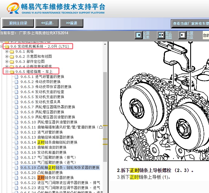Viewport: 209px width, 193px height.
Task: Click the 全屏菜单 layout icon
Action: pos(139,35)
